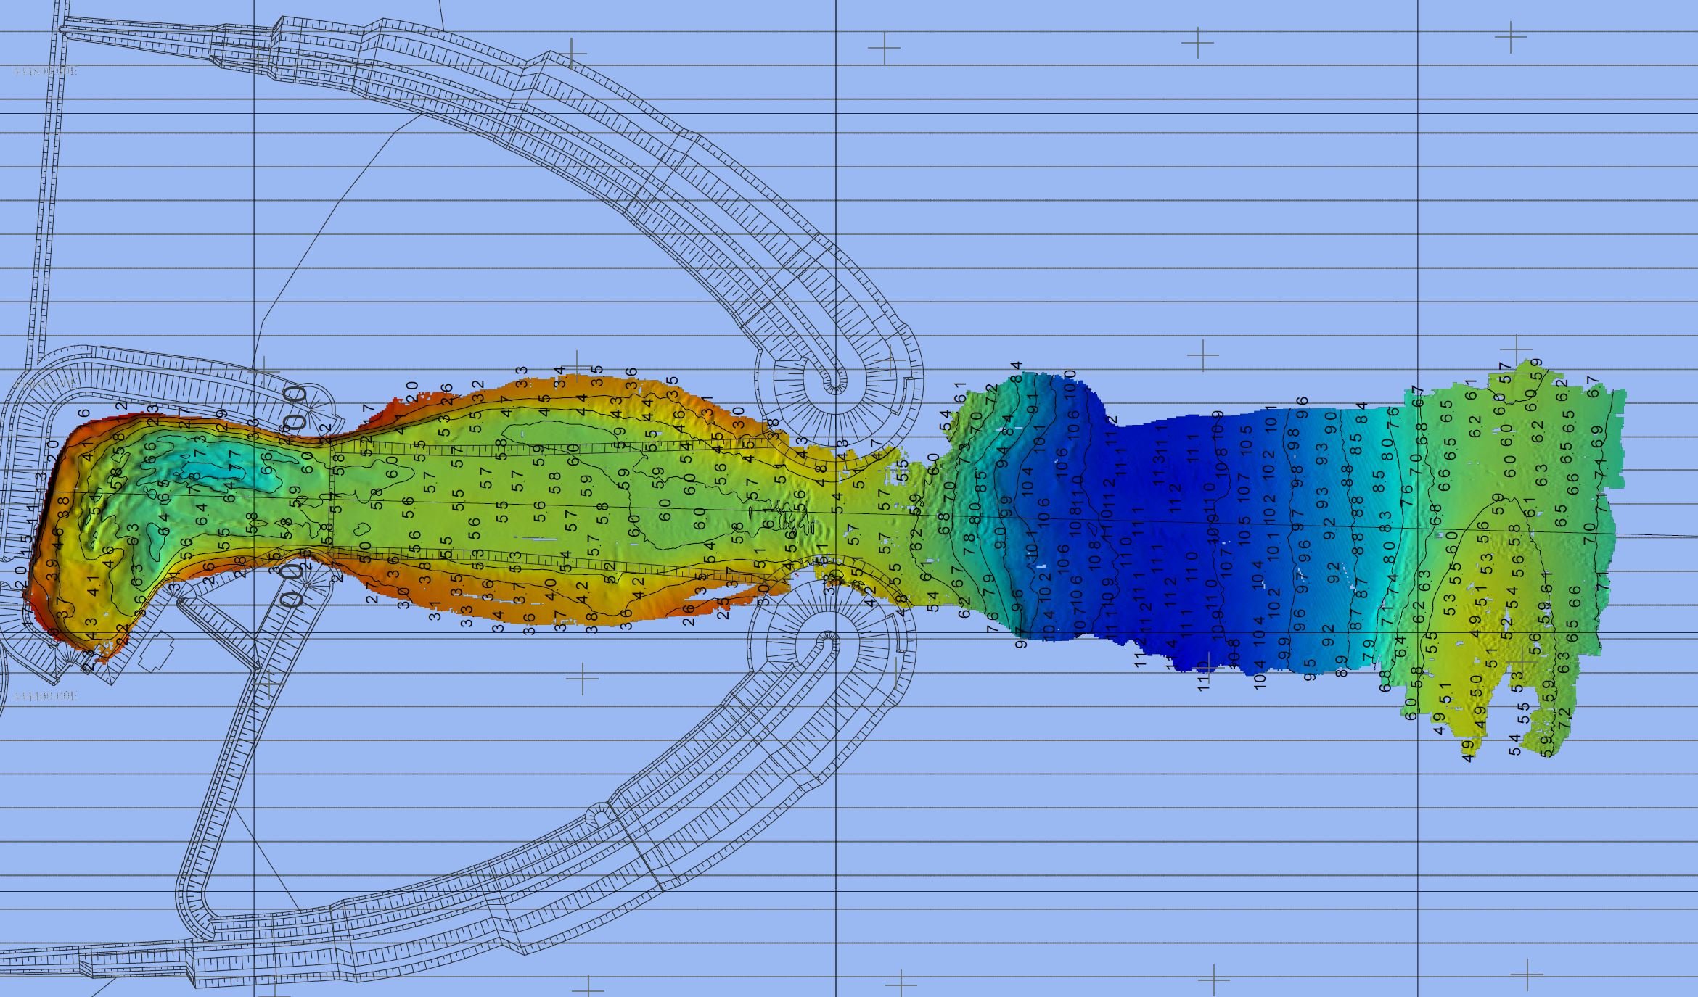
Task: Click the cyan deep pool inside western basin
Action: pos(210,471)
